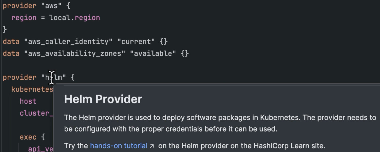
Task: Click the closing brace of aws provider
Action: coord(5,30)
